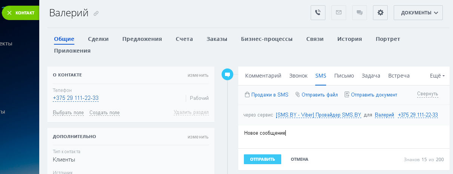Expand the Документы dropdown
Image resolution: width=453 pixels, height=174 pixels.
pyautogui.click(x=418, y=12)
